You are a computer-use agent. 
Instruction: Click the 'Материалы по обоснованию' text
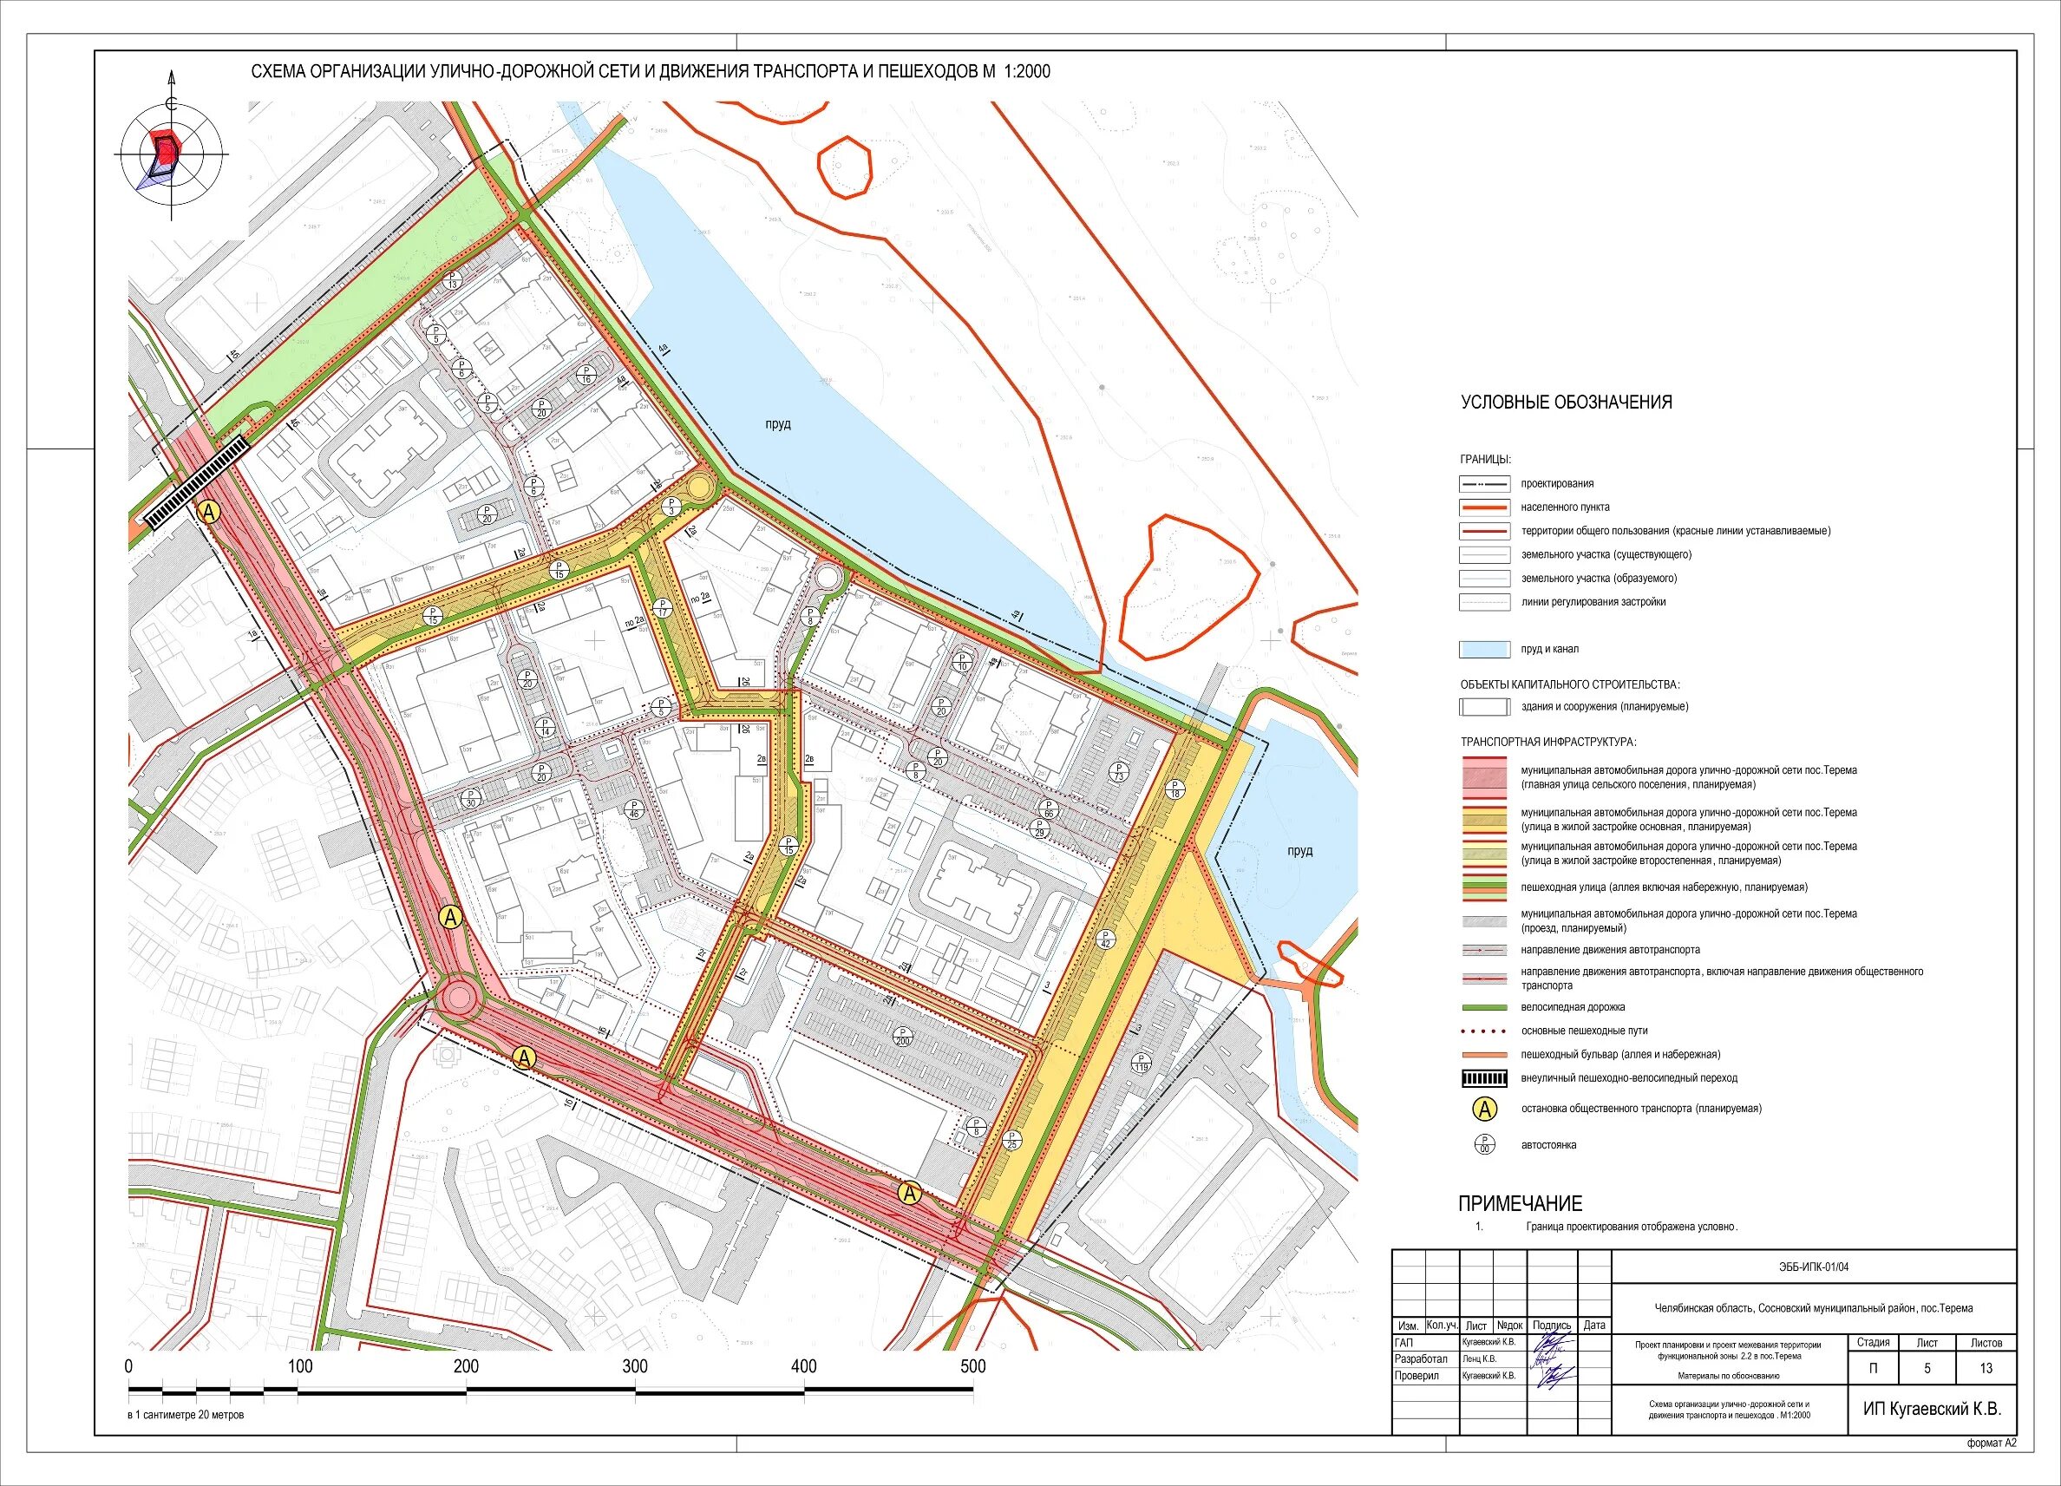(x=1728, y=1376)
